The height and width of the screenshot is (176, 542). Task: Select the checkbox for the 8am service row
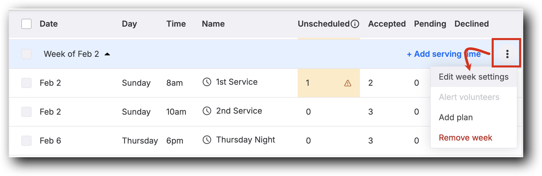click(26, 83)
